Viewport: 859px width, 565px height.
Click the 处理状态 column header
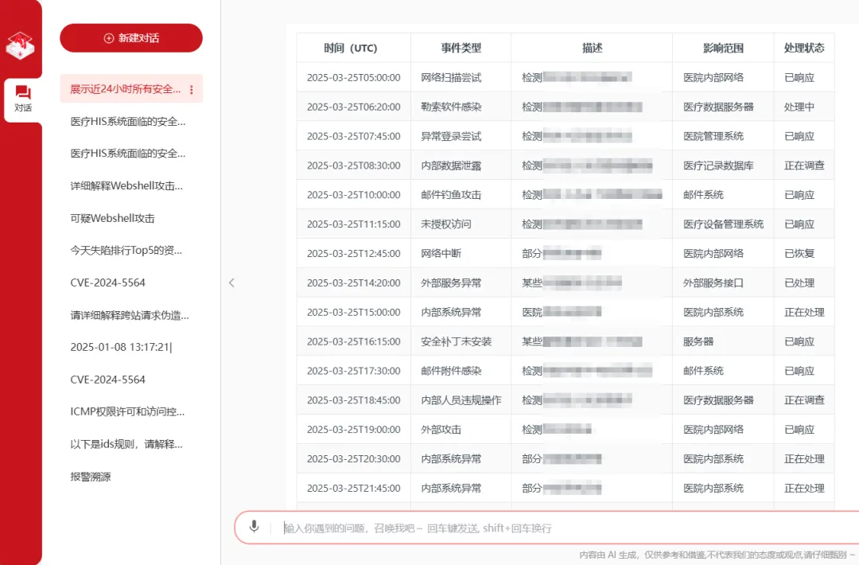(x=803, y=48)
